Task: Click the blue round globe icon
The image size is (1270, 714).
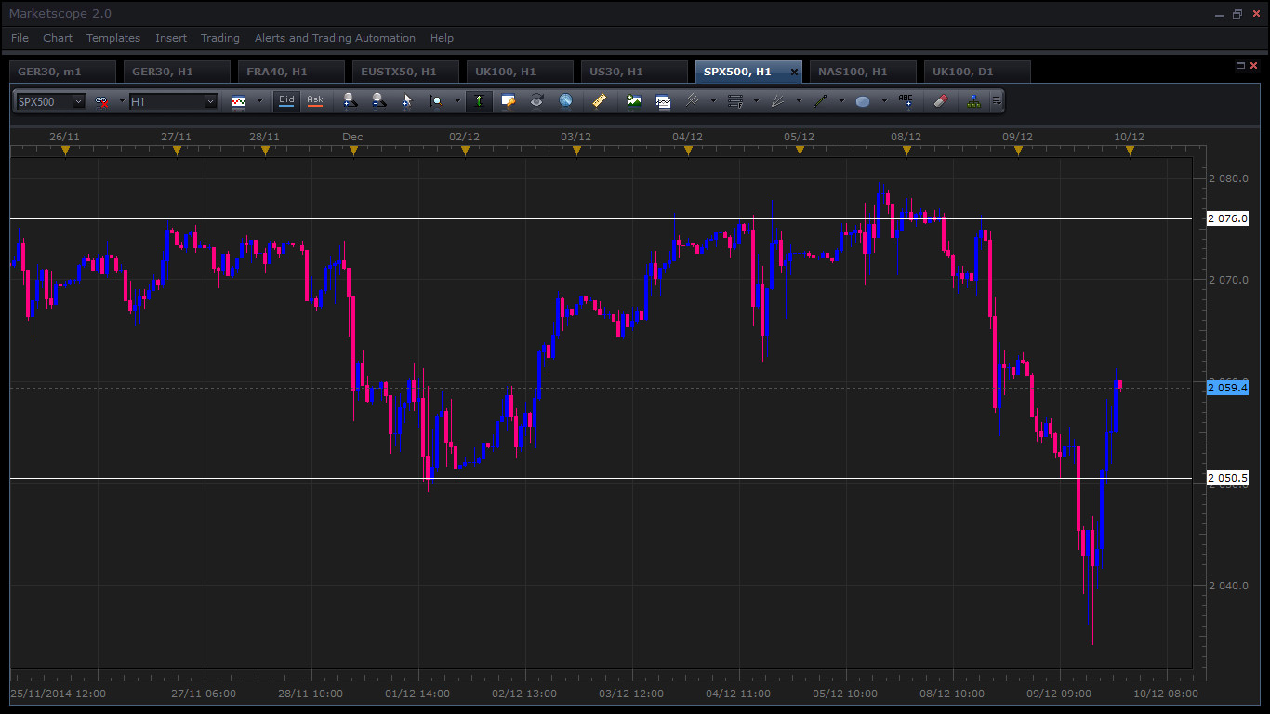Action: [x=565, y=101]
